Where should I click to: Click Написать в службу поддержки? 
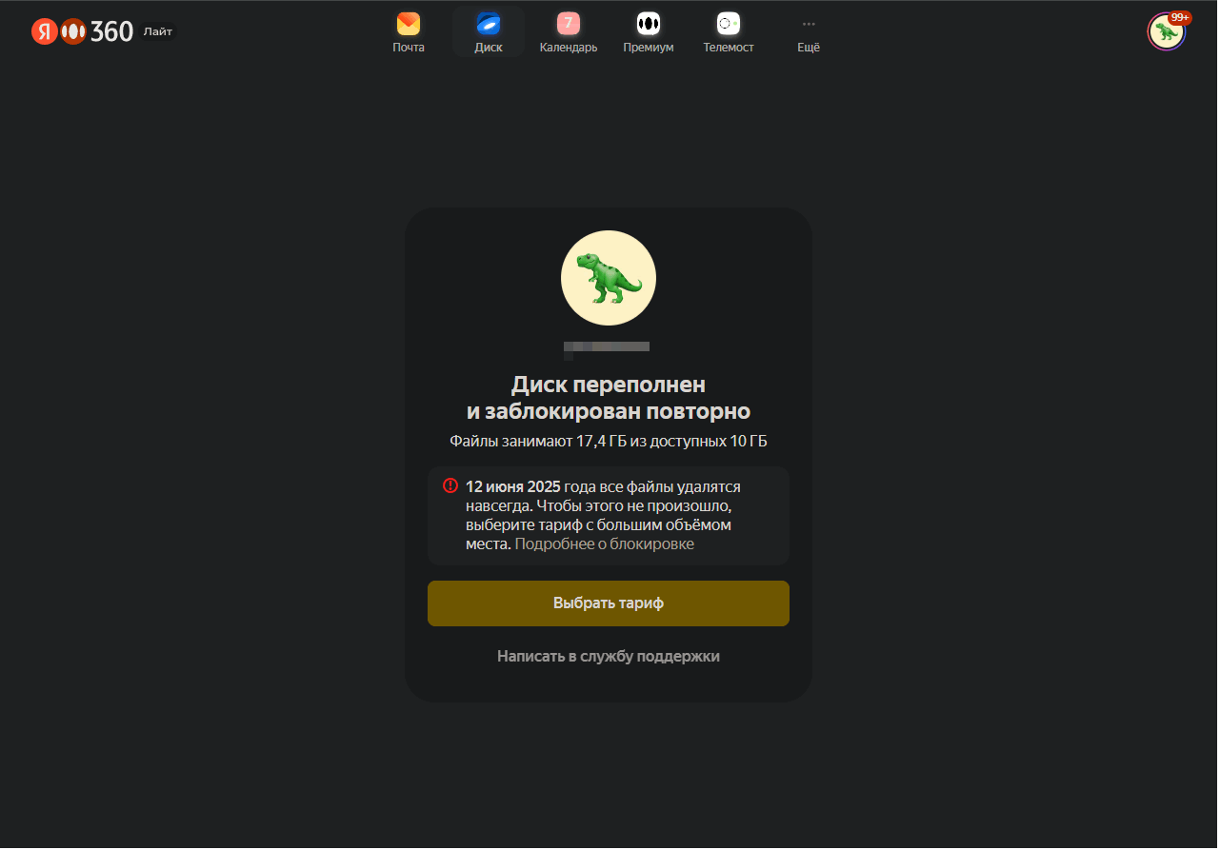(x=609, y=656)
